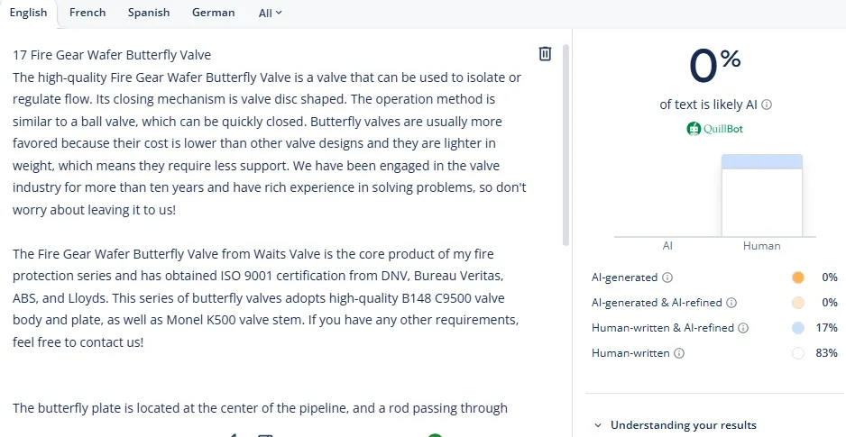Click info icon for AI-generated & AI-refined
This screenshot has height=437, width=846.
[x=731, y=303]
